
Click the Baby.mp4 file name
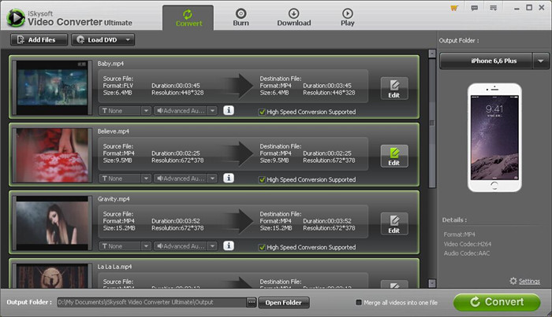click(110, 64)
